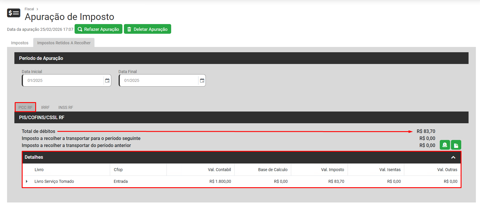The height and width of the screenshot is (206, 480).
Task: Open the Data Final calendar picker
Action: [x=202, y=80]
